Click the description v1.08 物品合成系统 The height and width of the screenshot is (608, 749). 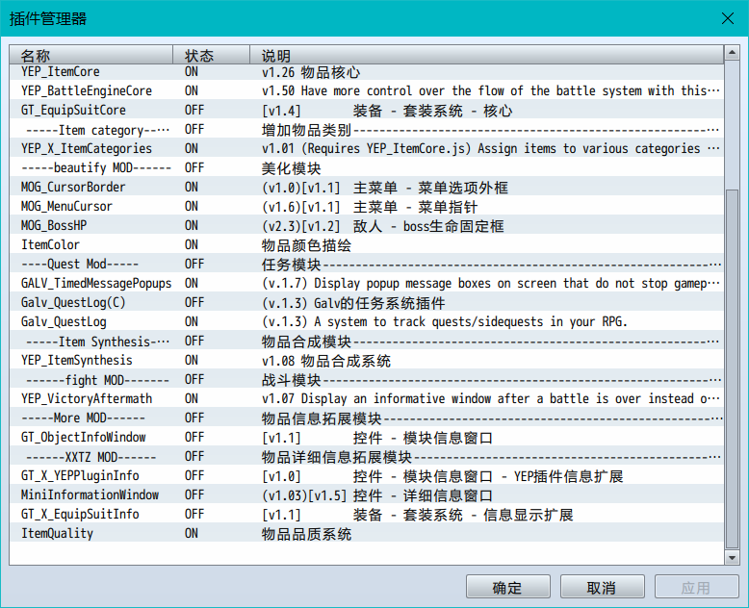(326, 361)
